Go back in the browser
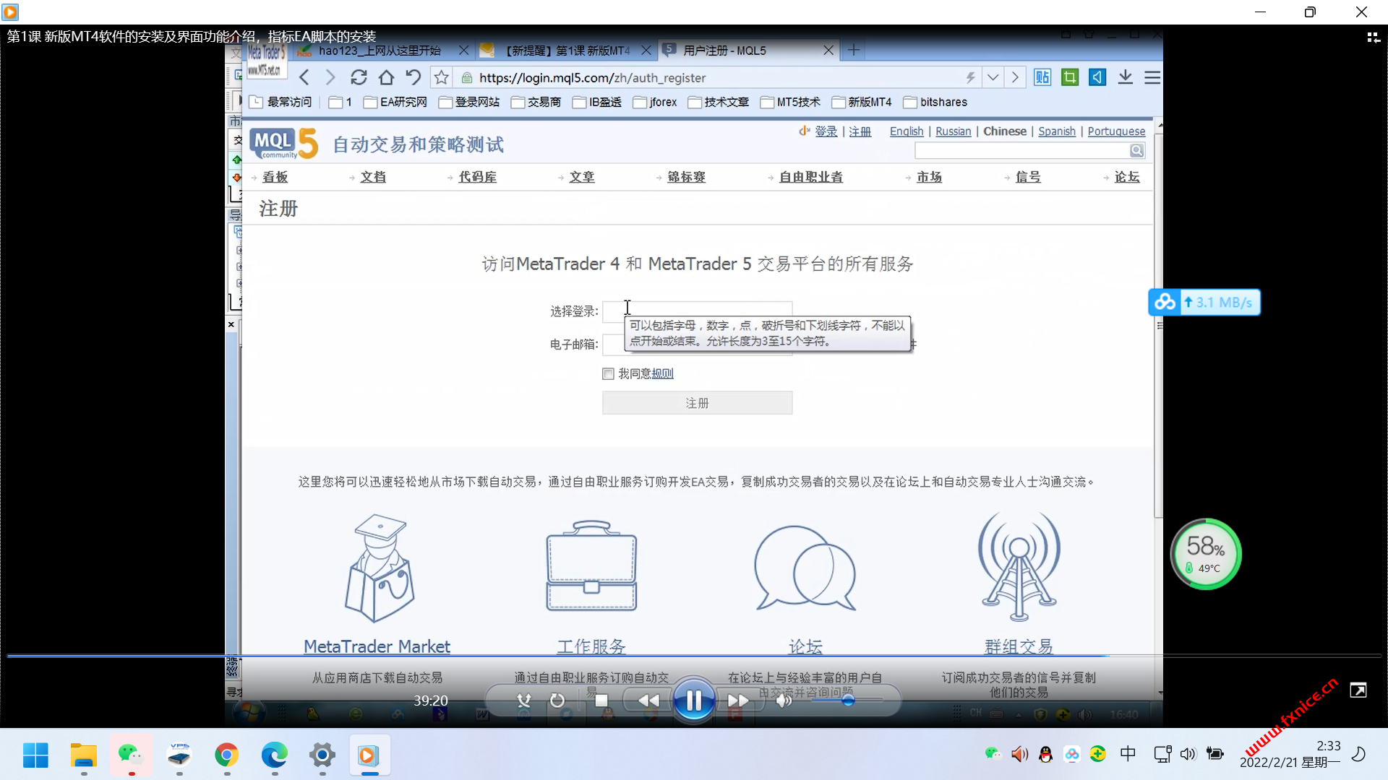Image resolution: width=1388 pixels, height=780 pixels. pos(304,77)
